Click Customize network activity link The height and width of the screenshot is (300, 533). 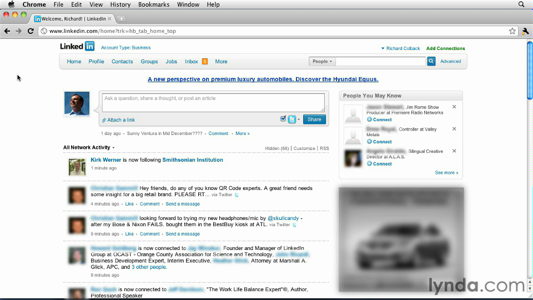pos(304,148)
